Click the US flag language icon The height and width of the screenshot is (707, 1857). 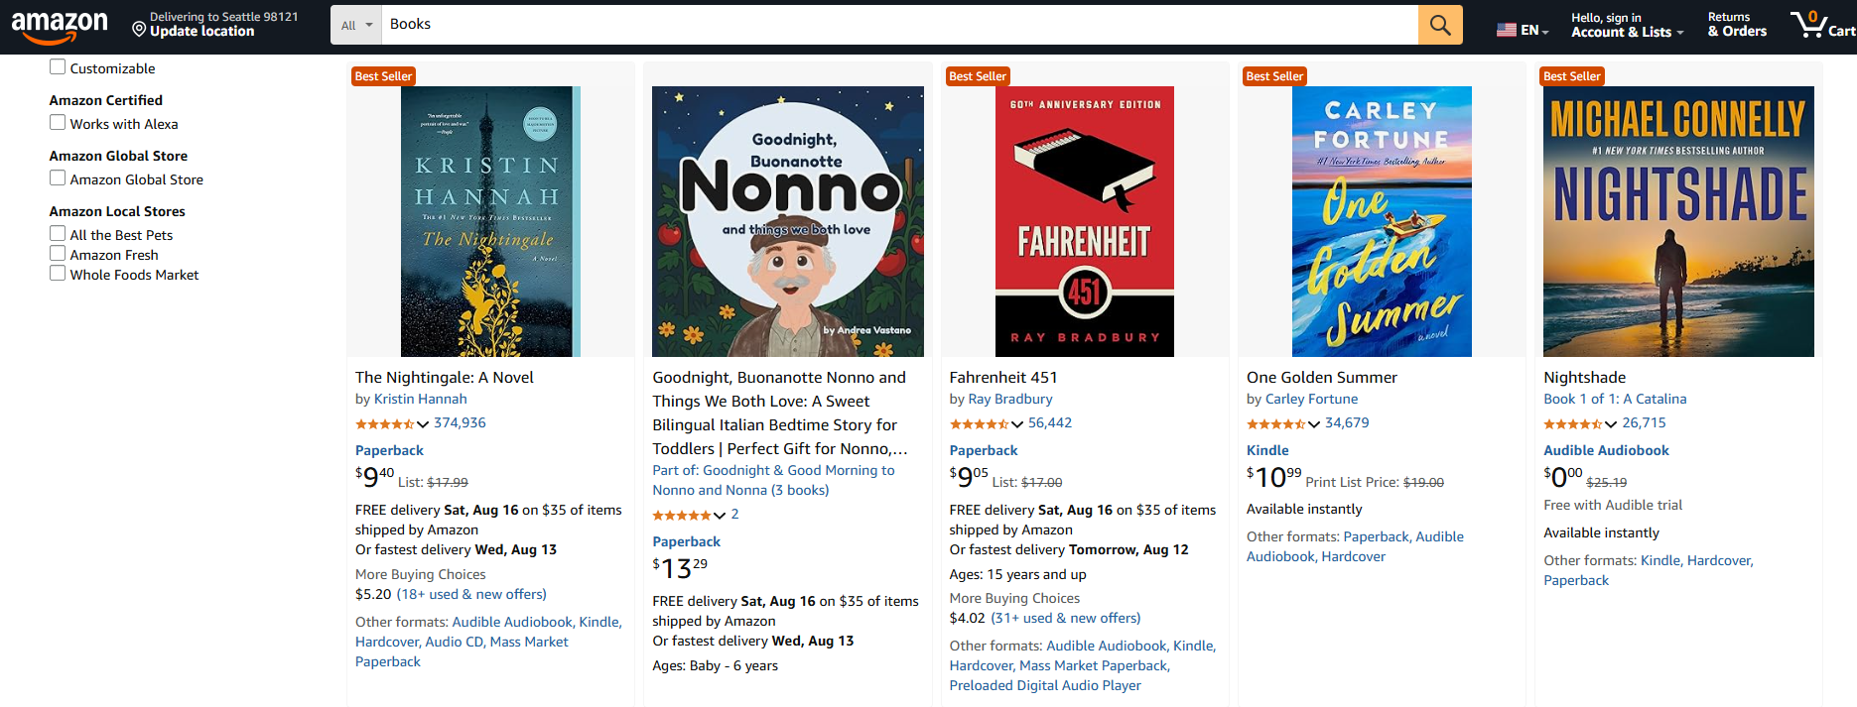pyautogui.click(x=1507, y=30)
